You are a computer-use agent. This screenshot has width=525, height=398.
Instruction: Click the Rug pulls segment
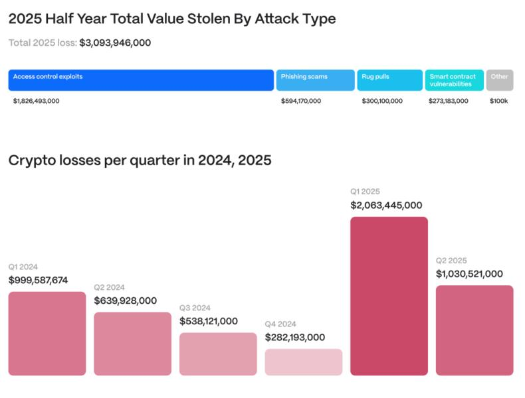click(389, 80)
